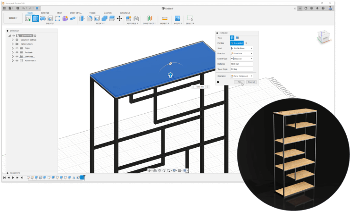Image resolution: width=350 pixels, height=211 pixels.
Task: Click the Offset Plane Construct icon
Action: point(149,18)
